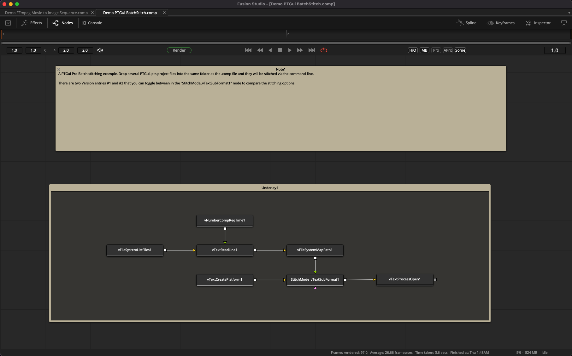
Task: Toggle MB motion blur
Action: (x=424, y=50)
